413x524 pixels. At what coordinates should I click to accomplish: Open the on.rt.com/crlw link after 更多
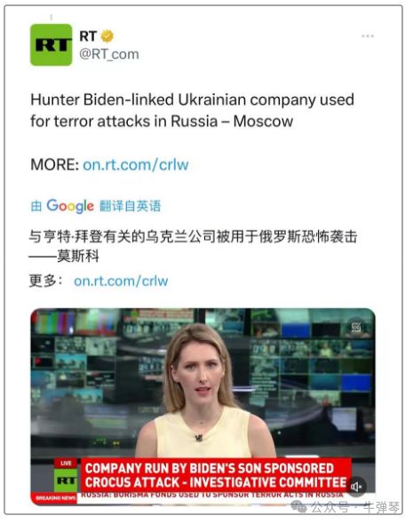click(121, 282)
